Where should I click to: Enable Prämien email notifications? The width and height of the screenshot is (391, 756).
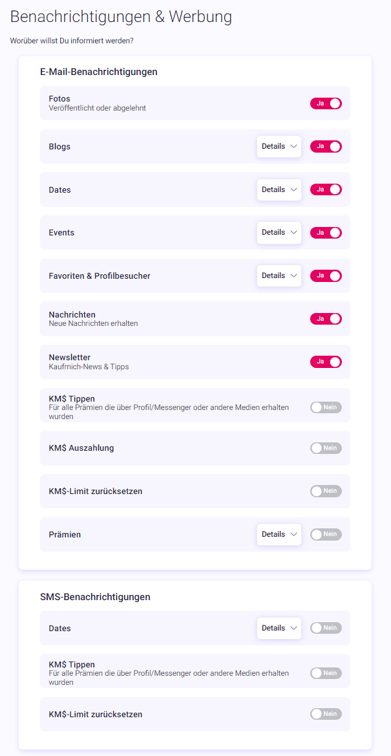[326, 534]
